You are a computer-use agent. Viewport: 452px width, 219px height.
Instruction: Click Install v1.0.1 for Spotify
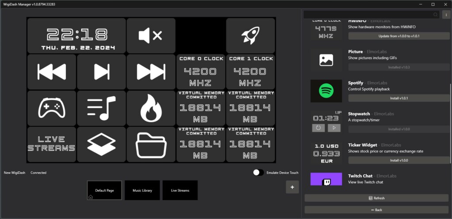[x=399, y=98]
